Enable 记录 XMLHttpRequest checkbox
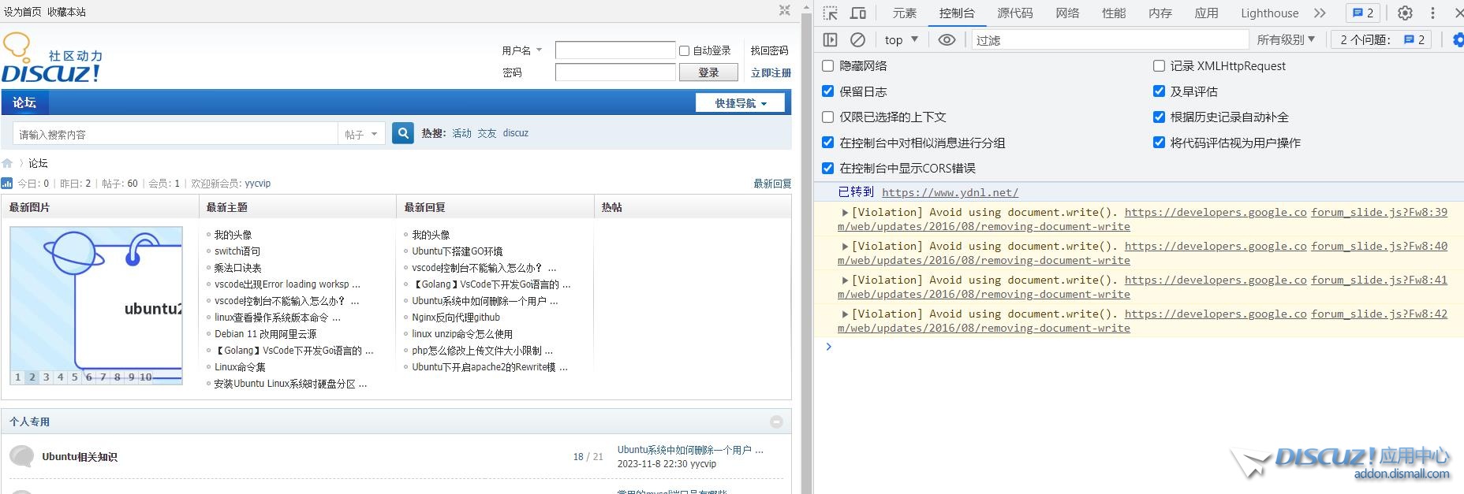1464x494 pixels. coord(1159,66)
